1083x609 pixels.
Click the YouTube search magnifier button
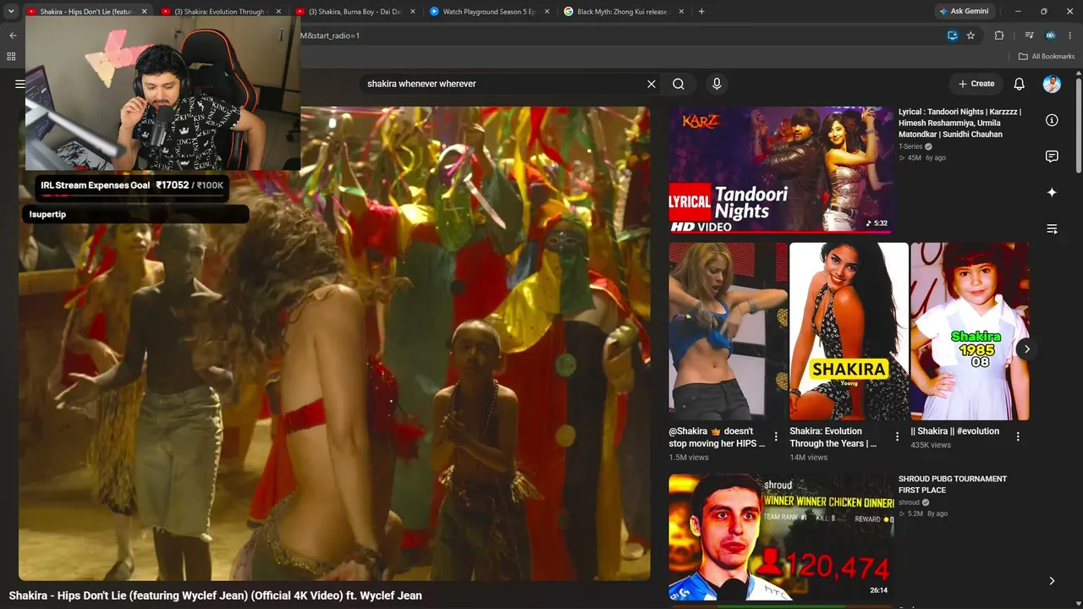pos(679,84)
